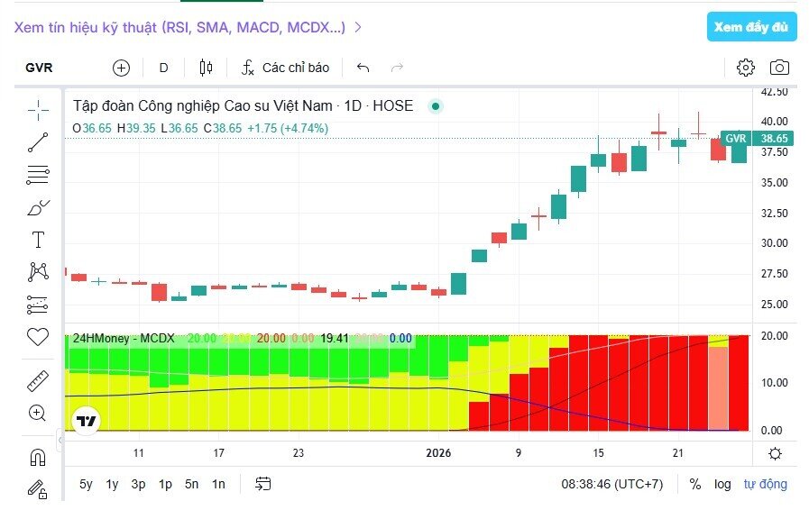Open chart settings gear icon

(x=746, y=68)
